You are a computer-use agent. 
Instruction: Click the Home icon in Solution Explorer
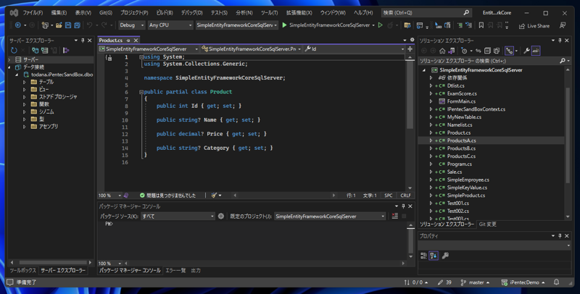point(442,51)
